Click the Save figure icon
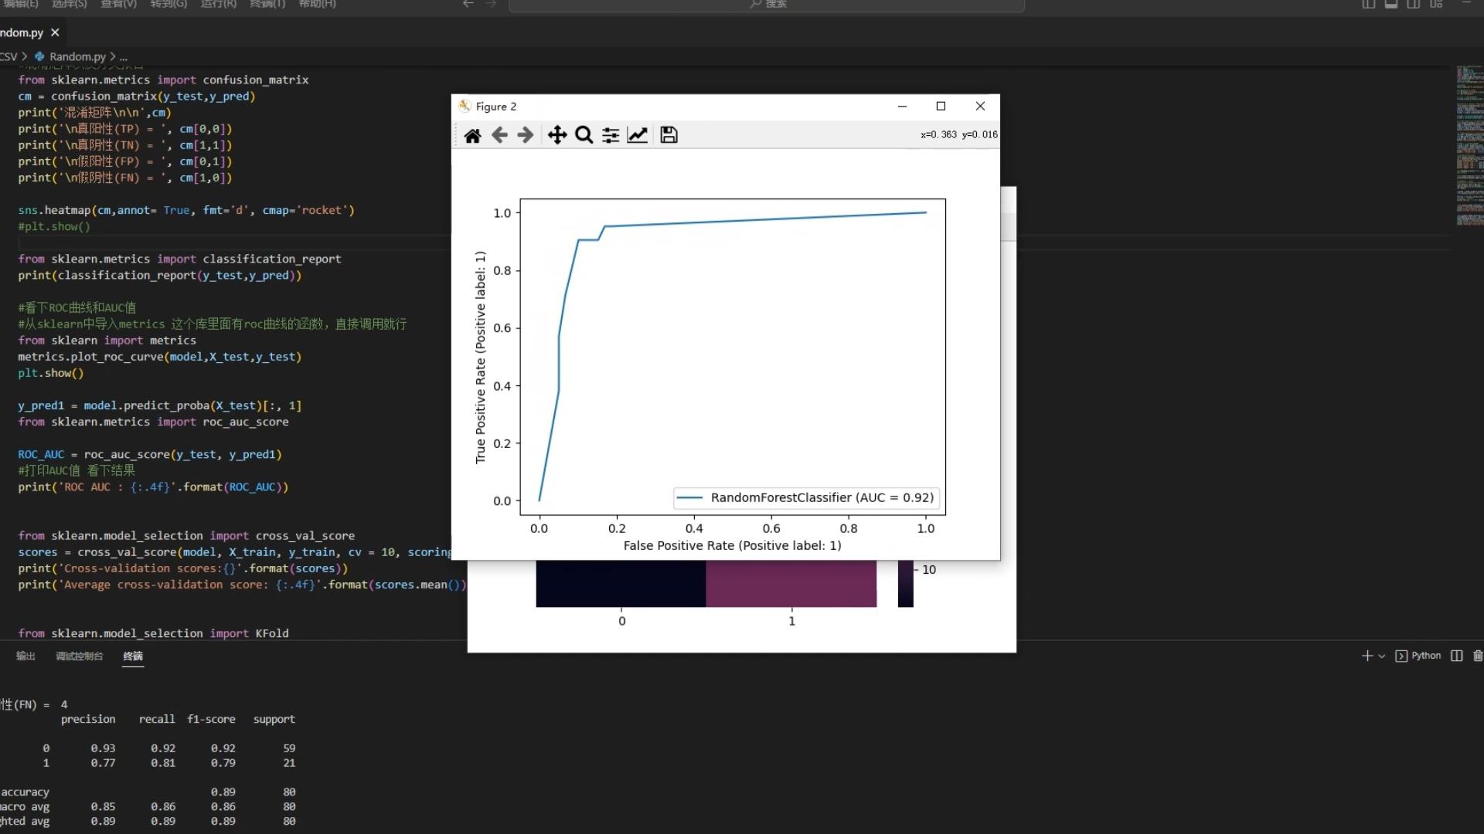Screen dimensions: 1484x834 click(668, 134)
